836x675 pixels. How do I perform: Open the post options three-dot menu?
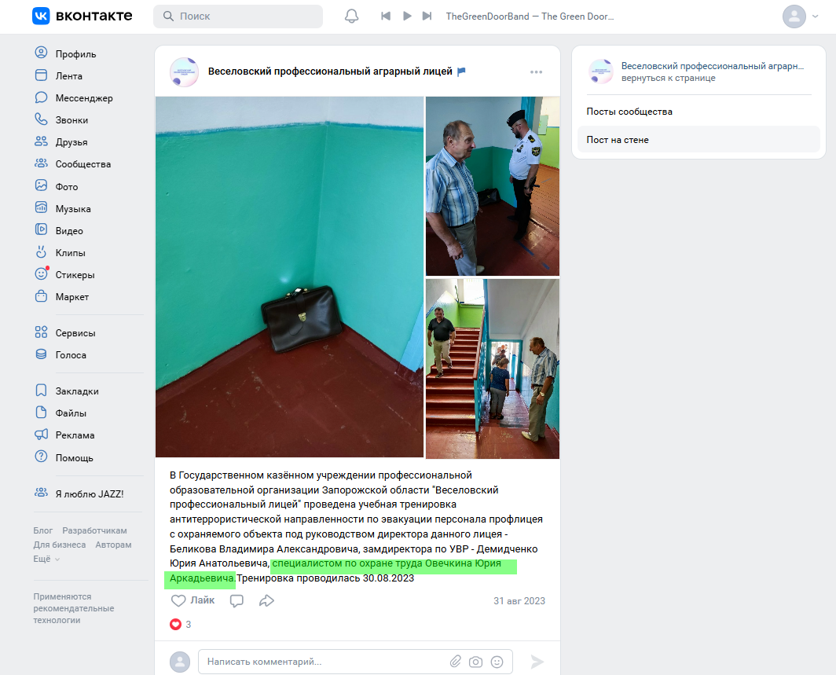pyautogui.click(x=536, y=71)
